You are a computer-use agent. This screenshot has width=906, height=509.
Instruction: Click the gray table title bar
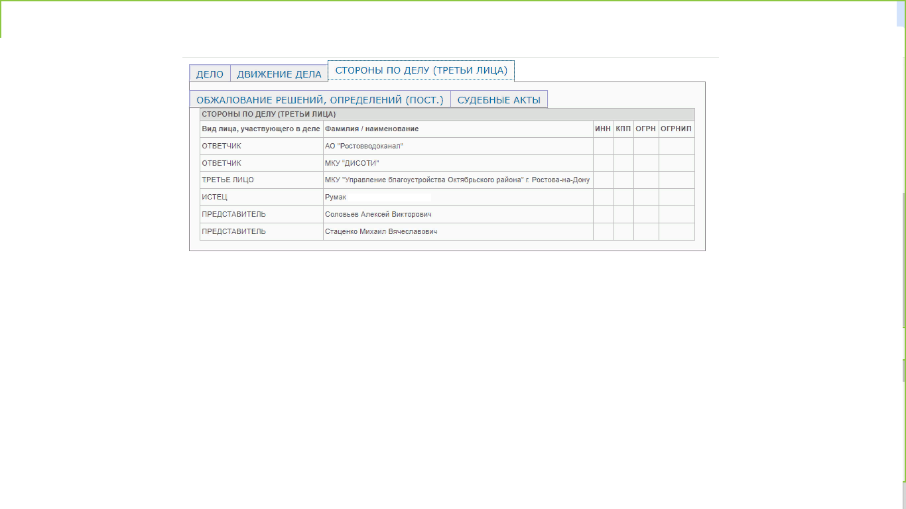pos(447,114)
